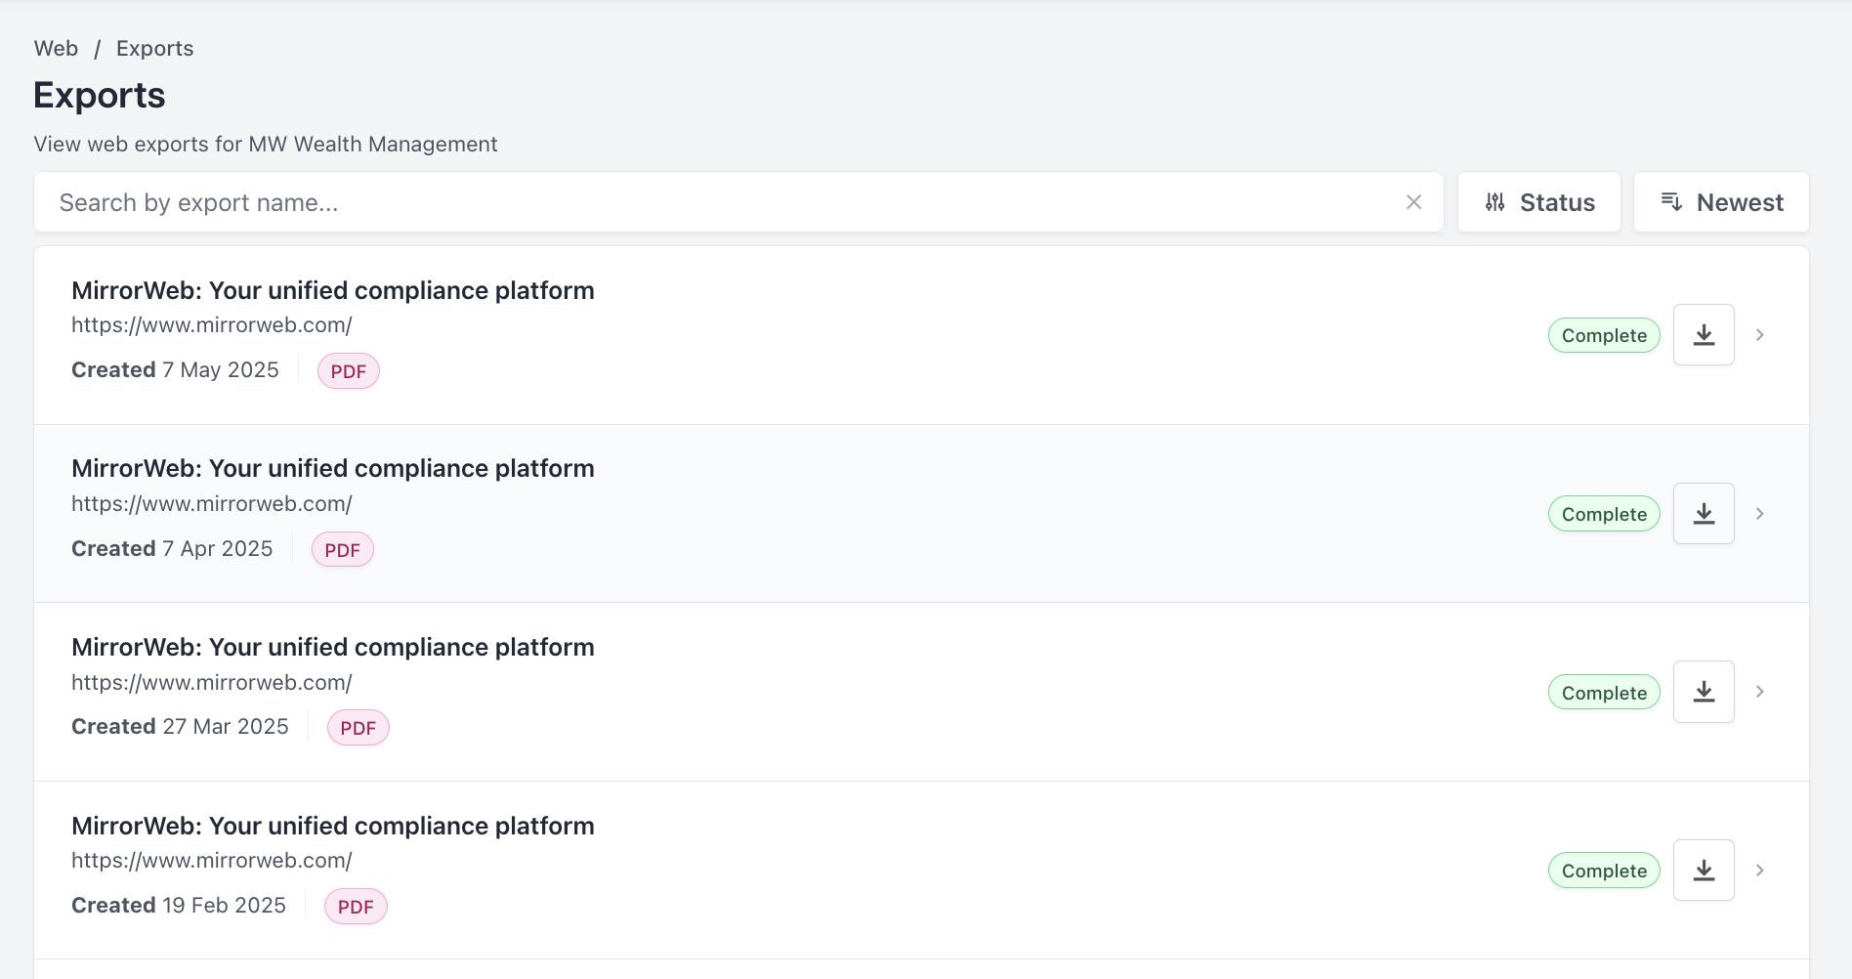Screen dimensions: 1852x979
Task: Click the mirrorweb.com URL in 7 Apr export
Action: click(212, 504)
